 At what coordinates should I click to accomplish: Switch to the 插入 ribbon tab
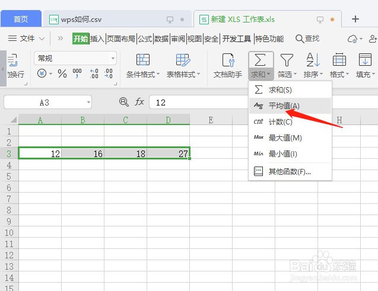pyautogui.click(x=97, y=39)
